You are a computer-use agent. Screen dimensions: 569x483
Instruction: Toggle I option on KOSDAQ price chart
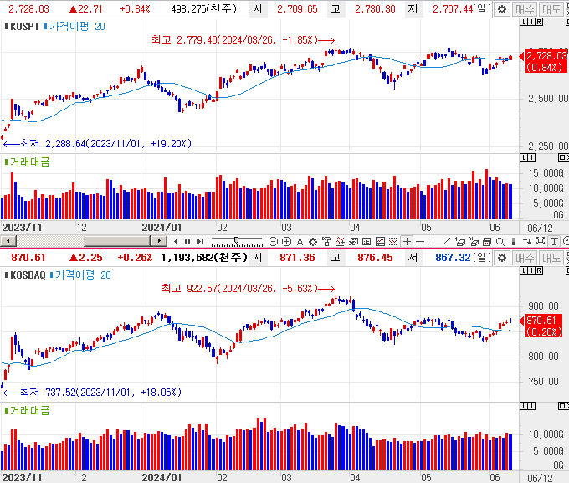tap(531, 270)
